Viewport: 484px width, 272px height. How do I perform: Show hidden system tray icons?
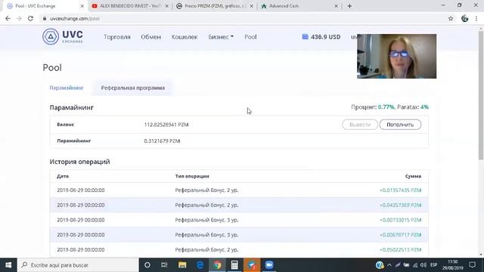coord(389,265)
